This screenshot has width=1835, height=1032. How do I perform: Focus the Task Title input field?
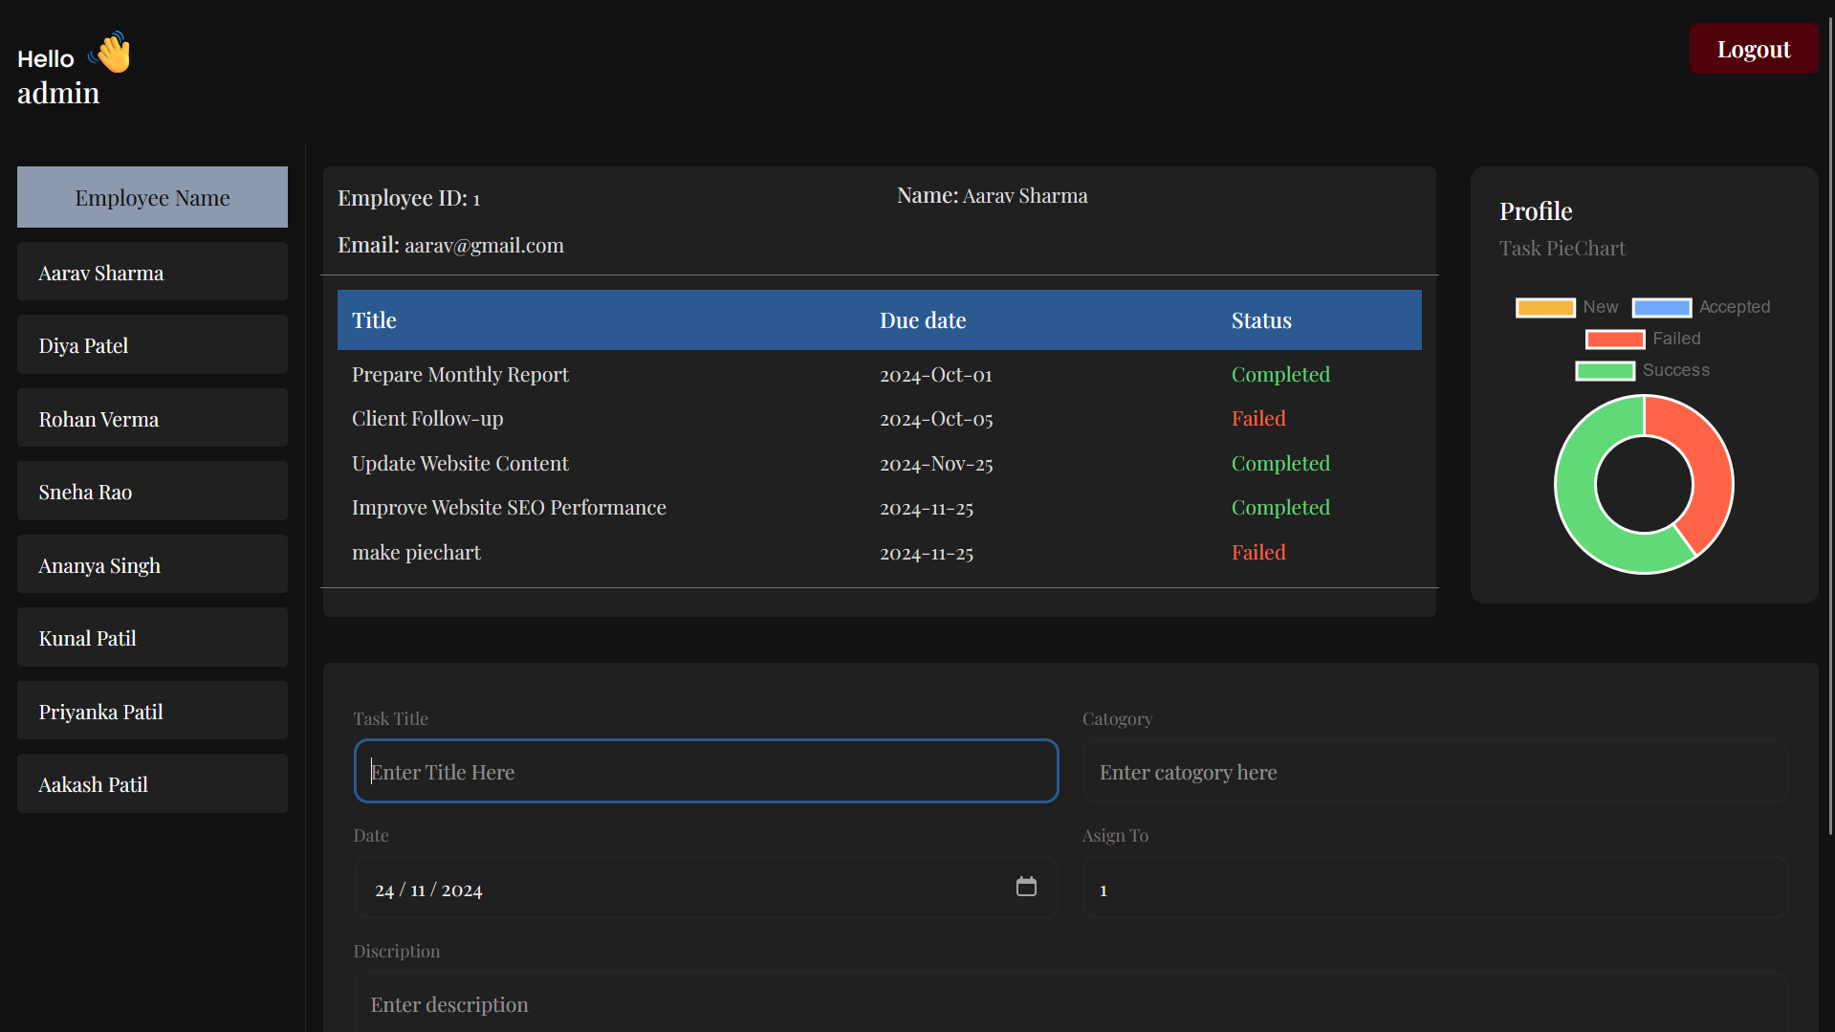[706, 771]
